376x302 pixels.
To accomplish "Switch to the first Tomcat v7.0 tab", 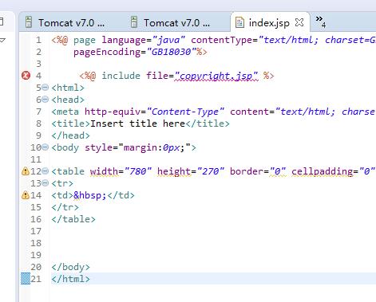I will 65,22.
